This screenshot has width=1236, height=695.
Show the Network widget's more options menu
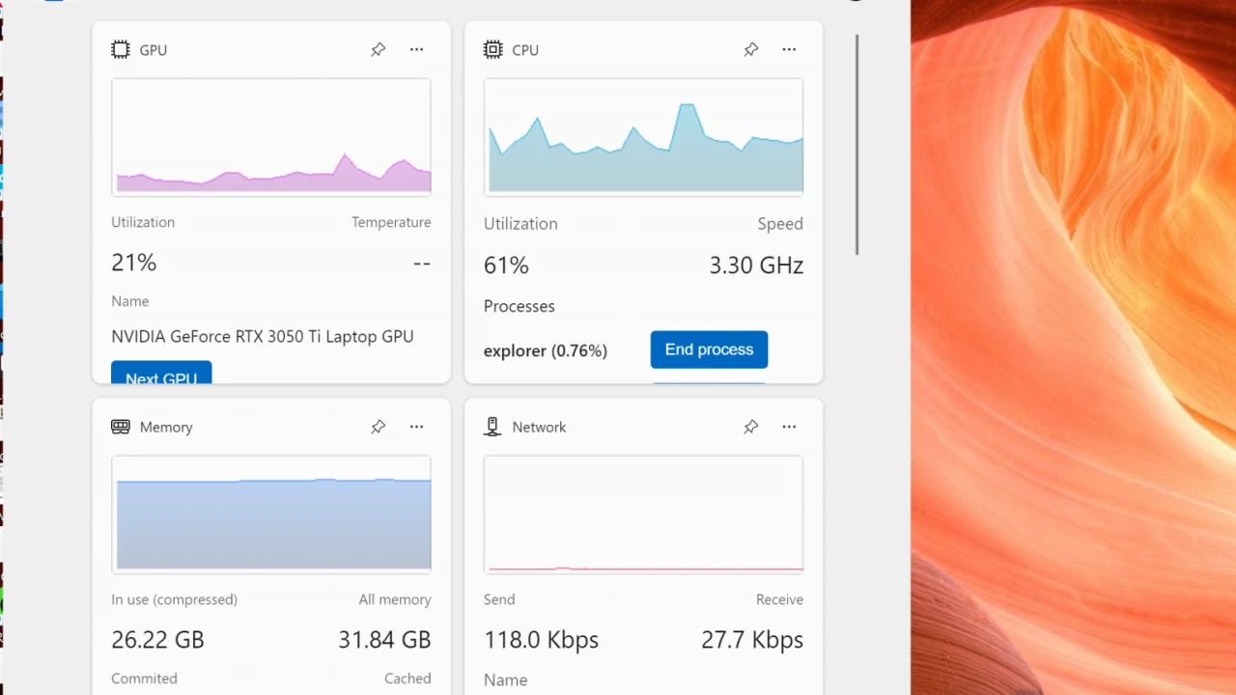point(789,427)
